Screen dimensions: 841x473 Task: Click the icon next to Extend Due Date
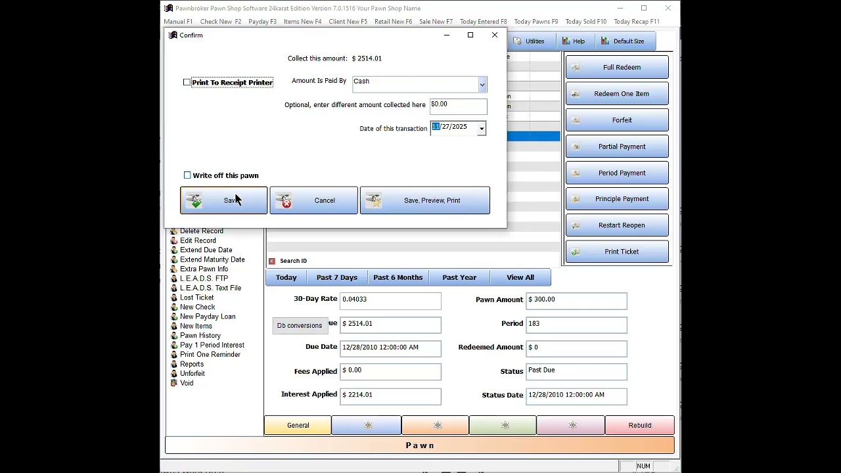pyautogui.click(x=174, y=250)
